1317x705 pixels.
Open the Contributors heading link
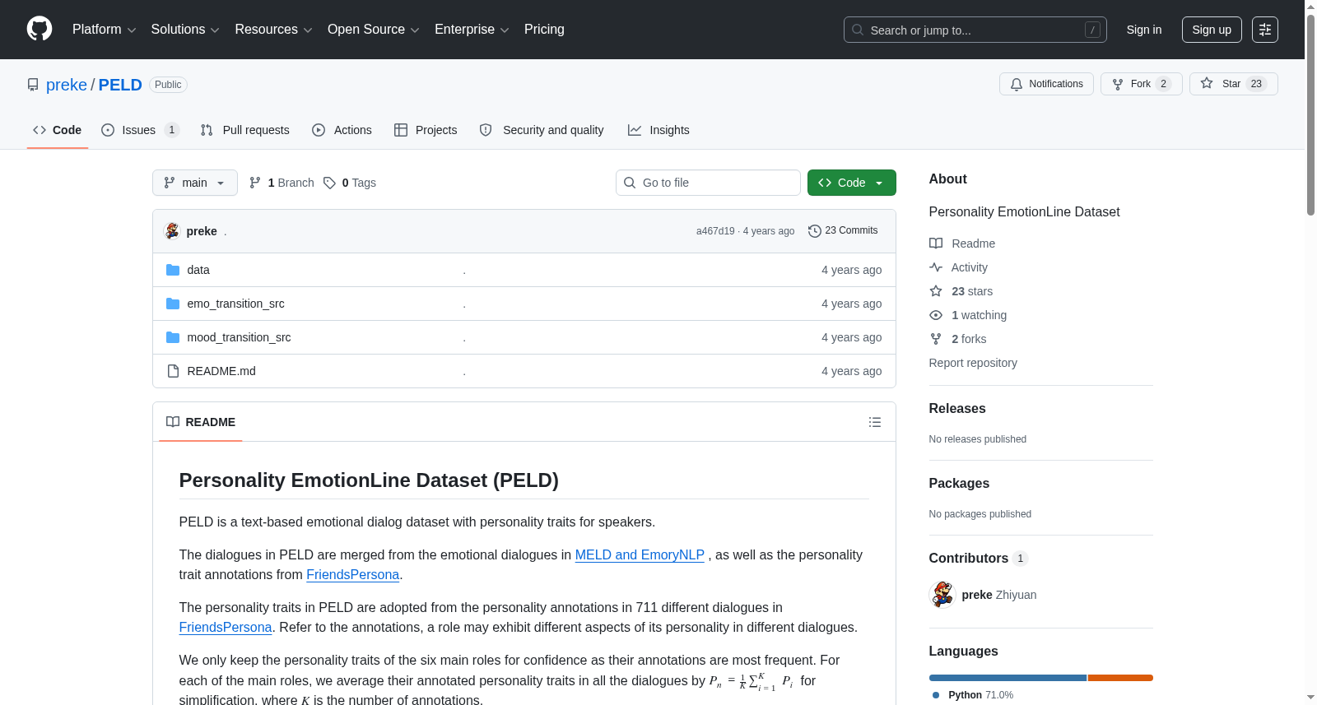979,559
